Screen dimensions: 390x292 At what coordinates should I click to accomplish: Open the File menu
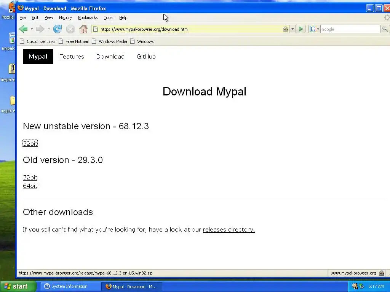click(x=22, y=17)
